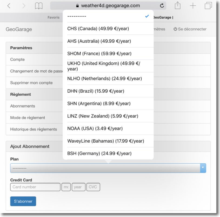The width and height of the screenshot is (220, 217).
Task: Choose UKHO (United Kingdom) plan
Action: 108,66
